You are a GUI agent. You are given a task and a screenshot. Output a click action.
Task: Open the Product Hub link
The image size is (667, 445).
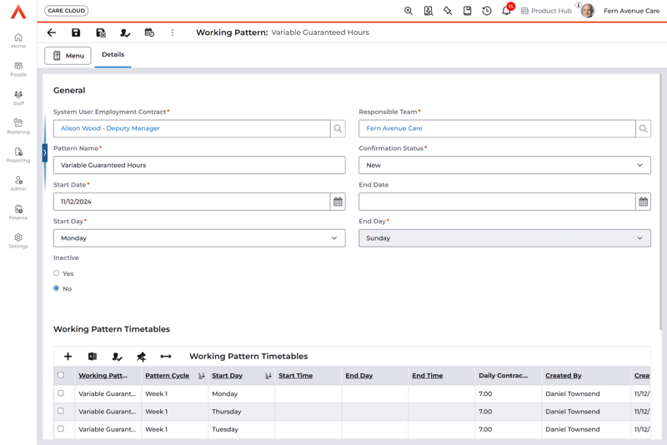point(546,11)
